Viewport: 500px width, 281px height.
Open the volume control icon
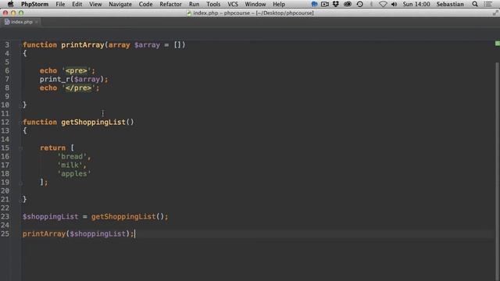point(394,4)
